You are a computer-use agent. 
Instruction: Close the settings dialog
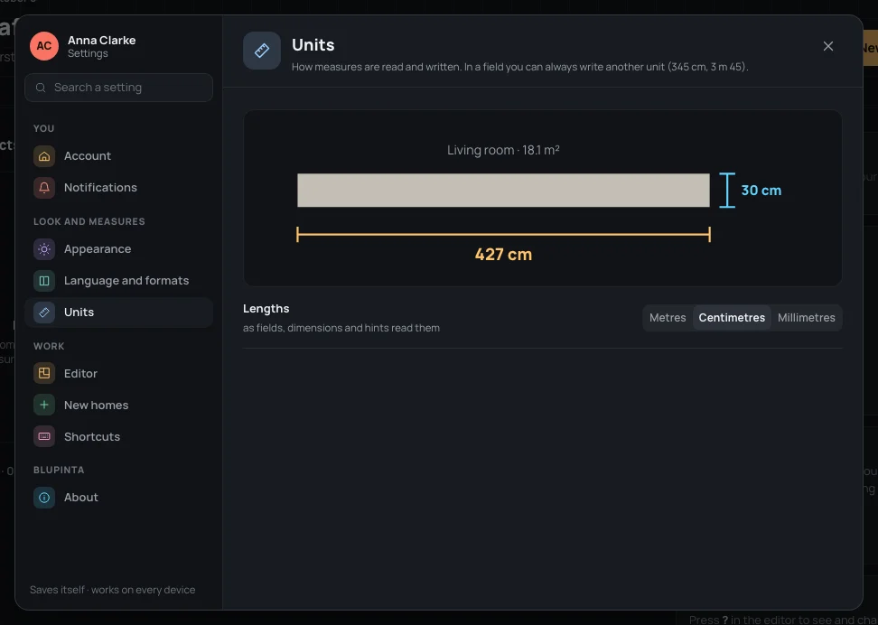(828, 46)
